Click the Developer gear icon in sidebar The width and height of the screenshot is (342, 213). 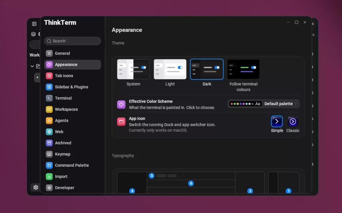coord(49,188)
